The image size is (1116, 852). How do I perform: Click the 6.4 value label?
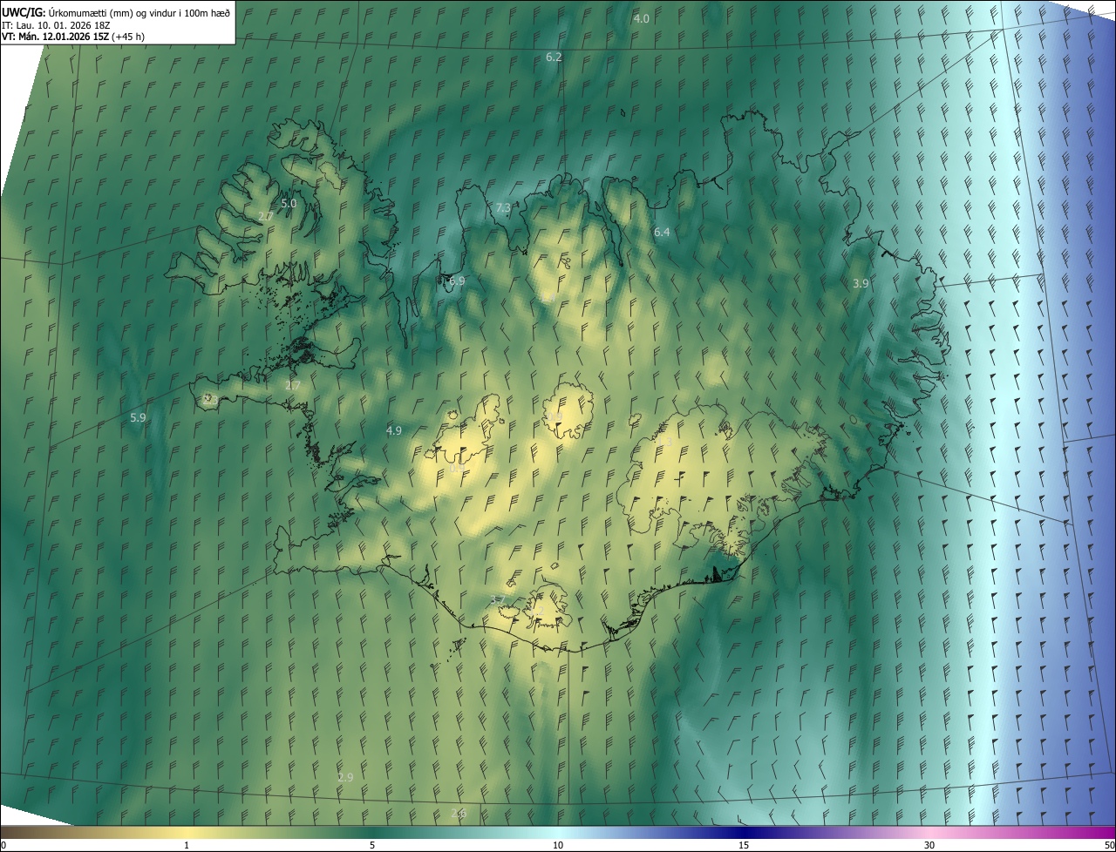(662, 233)
